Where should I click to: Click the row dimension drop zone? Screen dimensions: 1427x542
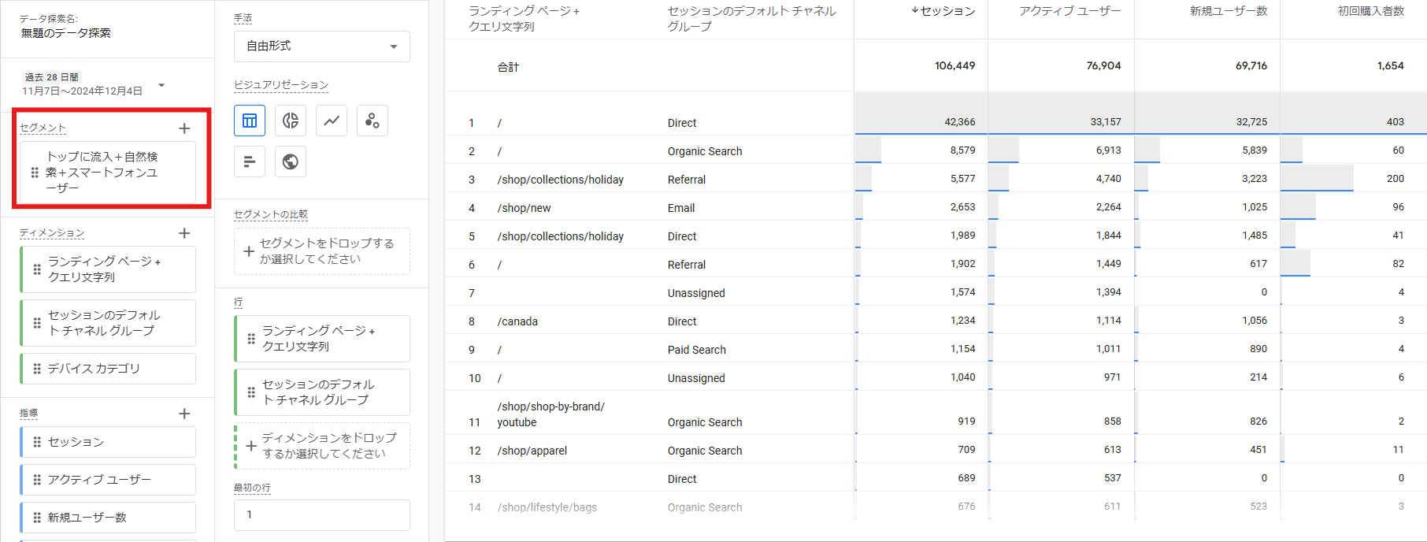[x=321, y=446]
